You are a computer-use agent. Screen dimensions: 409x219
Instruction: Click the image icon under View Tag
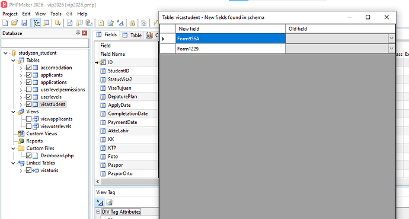pyautogui.click(x=109, y=202)
